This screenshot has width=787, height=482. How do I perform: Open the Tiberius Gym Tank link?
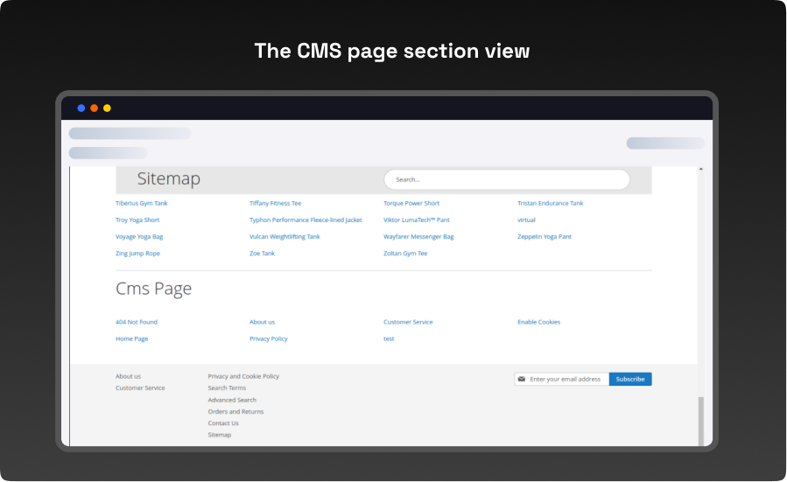tap(141, 203)
